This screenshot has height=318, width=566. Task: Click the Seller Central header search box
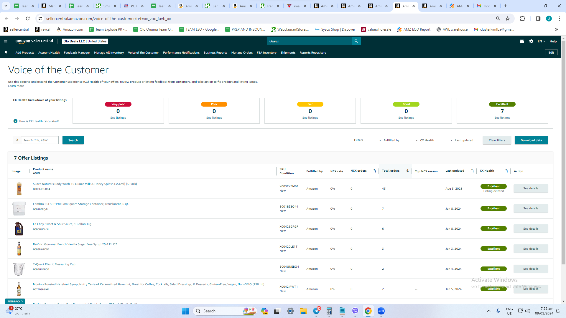pos(309,41)
